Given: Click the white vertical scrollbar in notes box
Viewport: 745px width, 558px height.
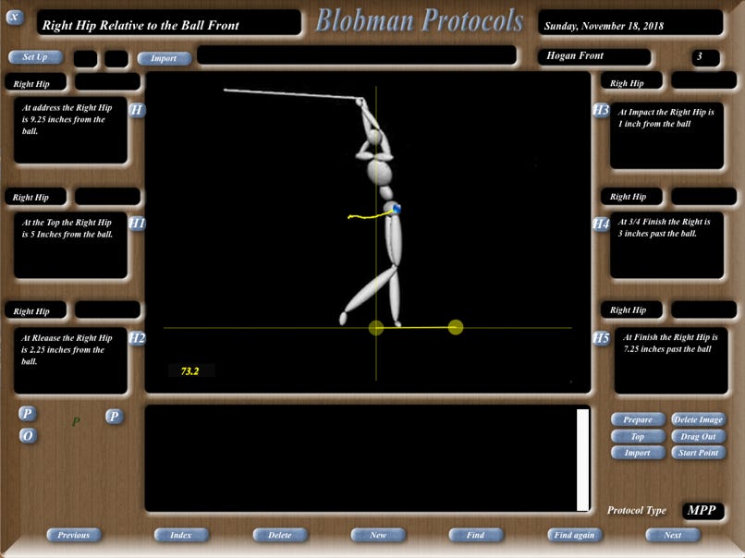Looking at the screenshot, I should 582,458.
